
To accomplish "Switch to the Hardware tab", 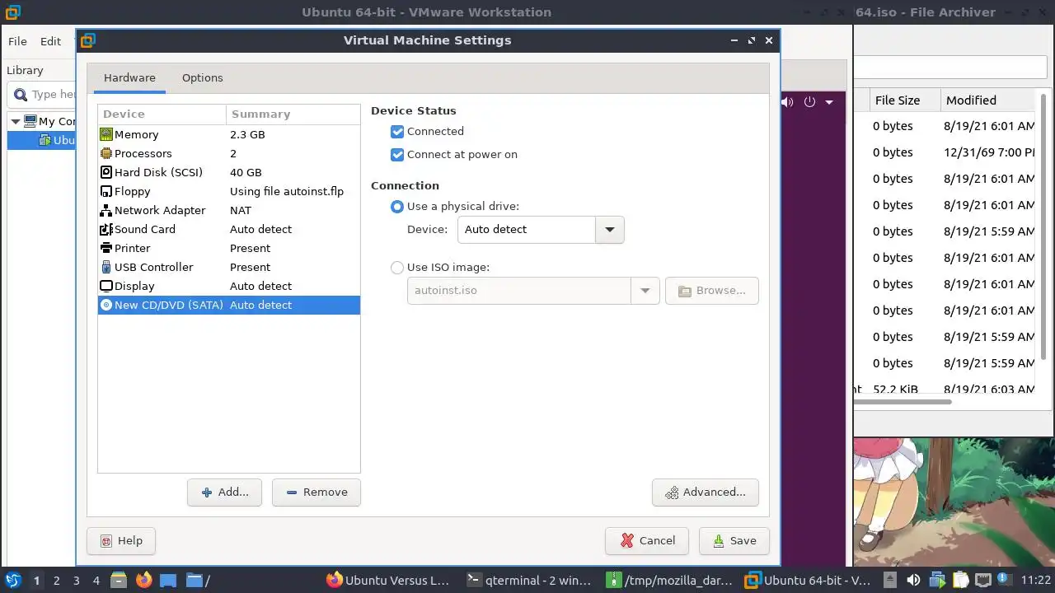I will point(129,77).
